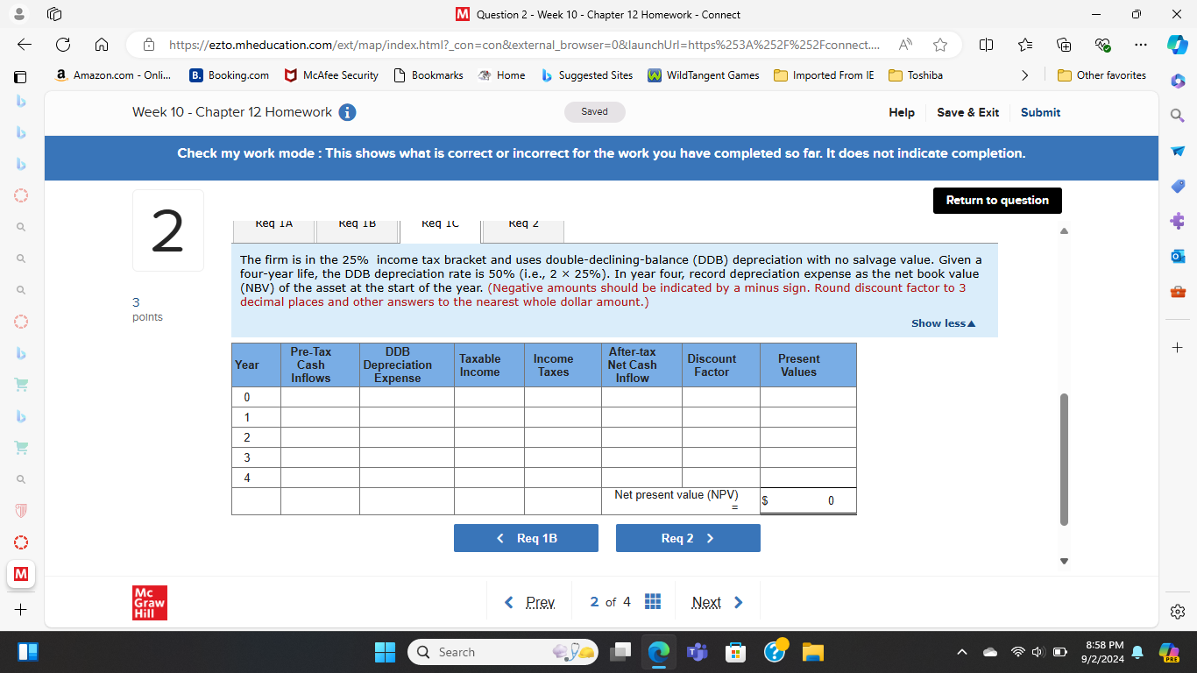The width and height of the screenshot is (1197, 673).
Task: Expand hidden bookmarks with the chevron arrow
Action: coord(1025,75)
